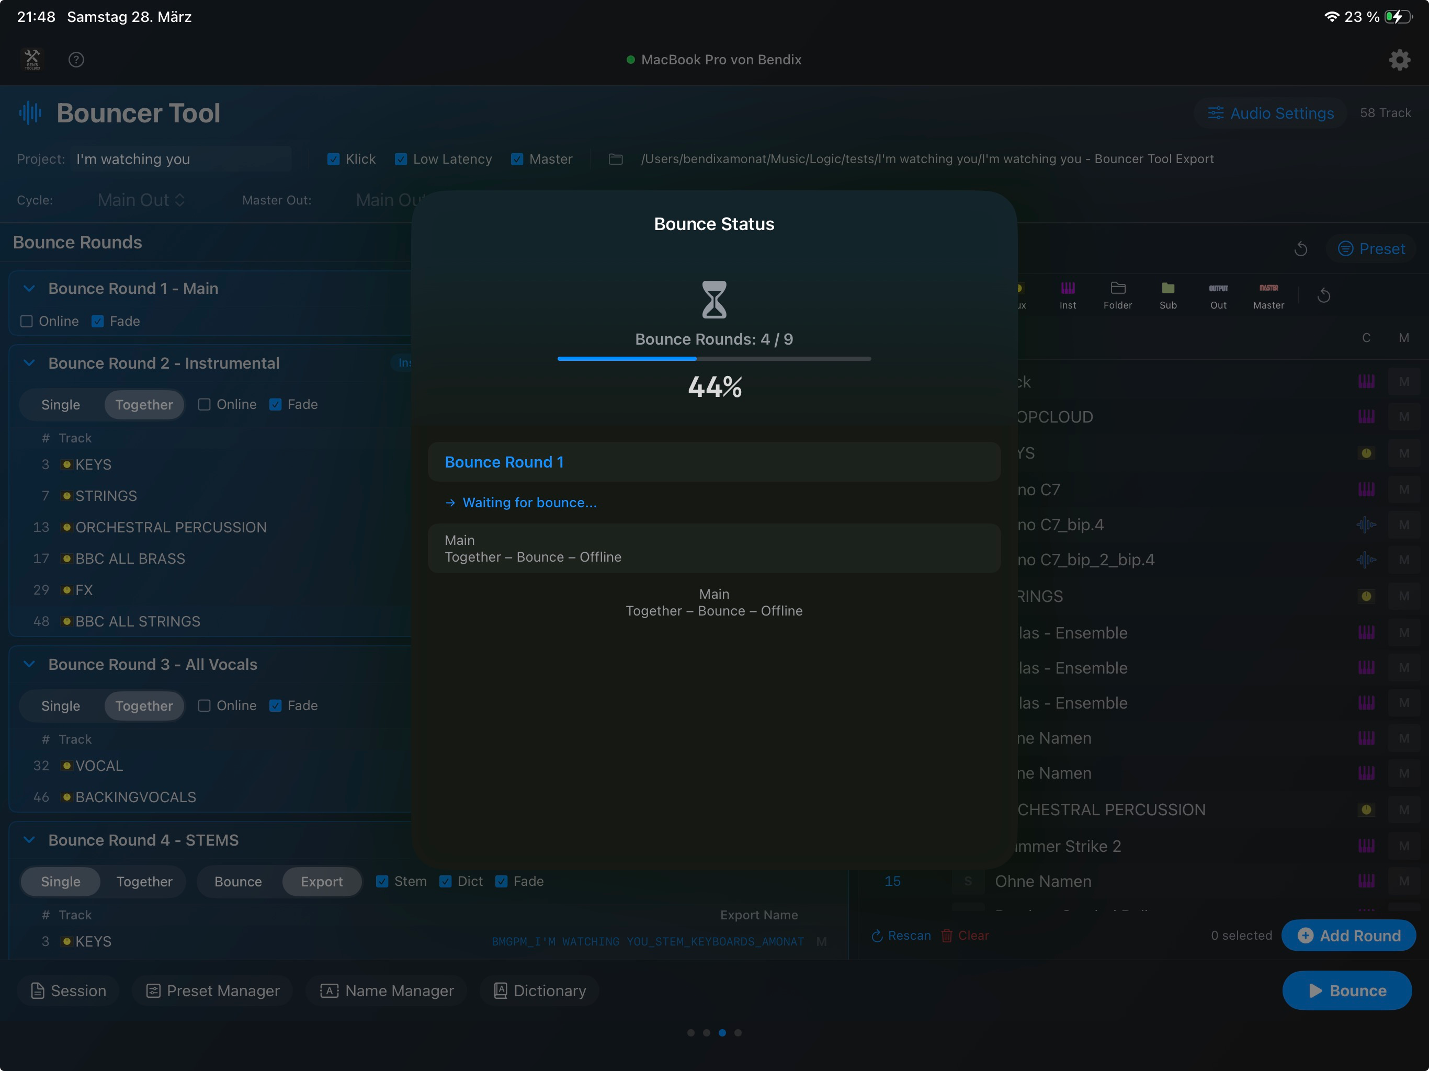1429x1071 pixels.
Task: Enable Online for Bounce Round 2
Action: point(204,404)
